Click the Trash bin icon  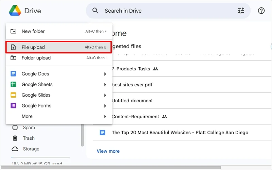15,138
